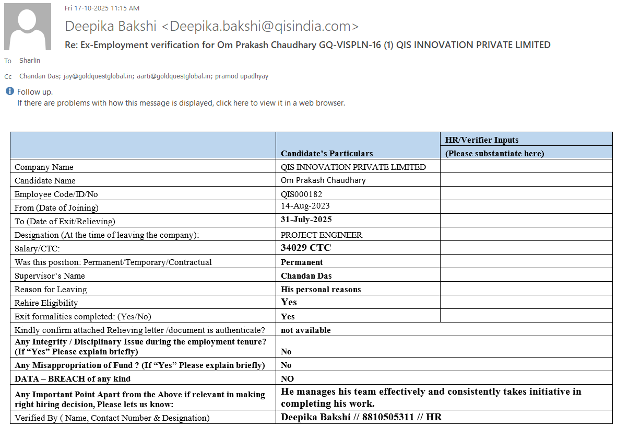Click the exit date '31-July-2025'
The image size is (617, 426).
[306, 220]
